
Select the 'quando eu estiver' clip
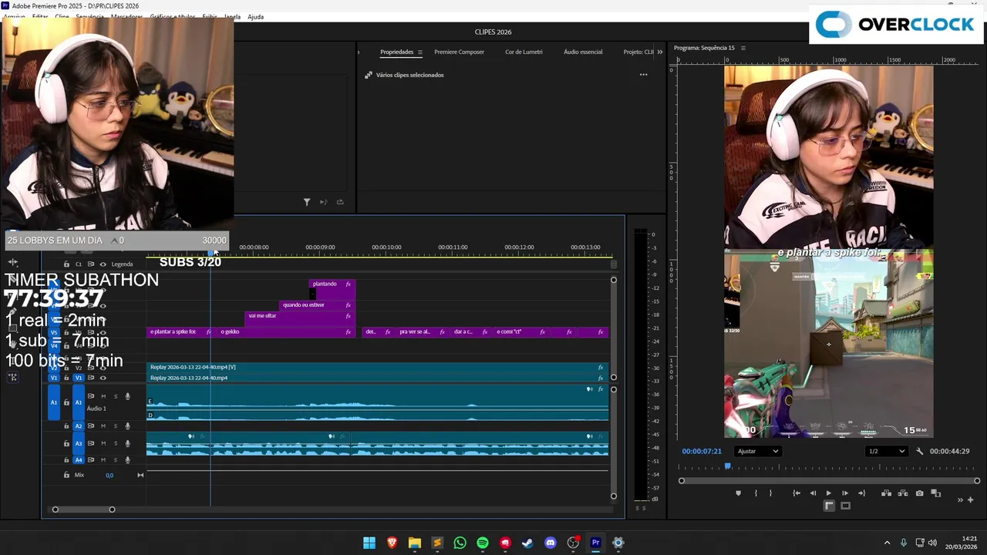317,304
